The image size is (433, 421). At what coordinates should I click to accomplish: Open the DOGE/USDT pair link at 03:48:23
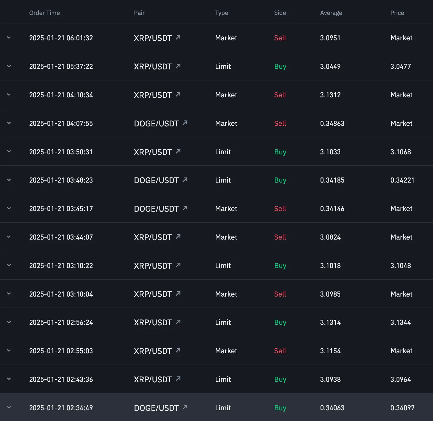coord(156,180)
